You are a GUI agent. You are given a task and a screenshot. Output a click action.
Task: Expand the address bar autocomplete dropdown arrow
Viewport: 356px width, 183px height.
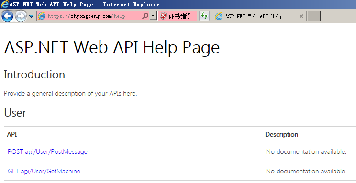(x=153, y=16)
